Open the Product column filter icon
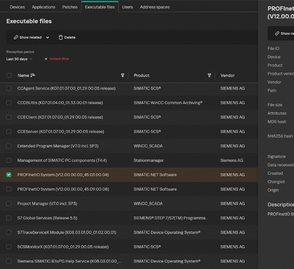Viewport: 294px width, 269px height. coord(209,75)
